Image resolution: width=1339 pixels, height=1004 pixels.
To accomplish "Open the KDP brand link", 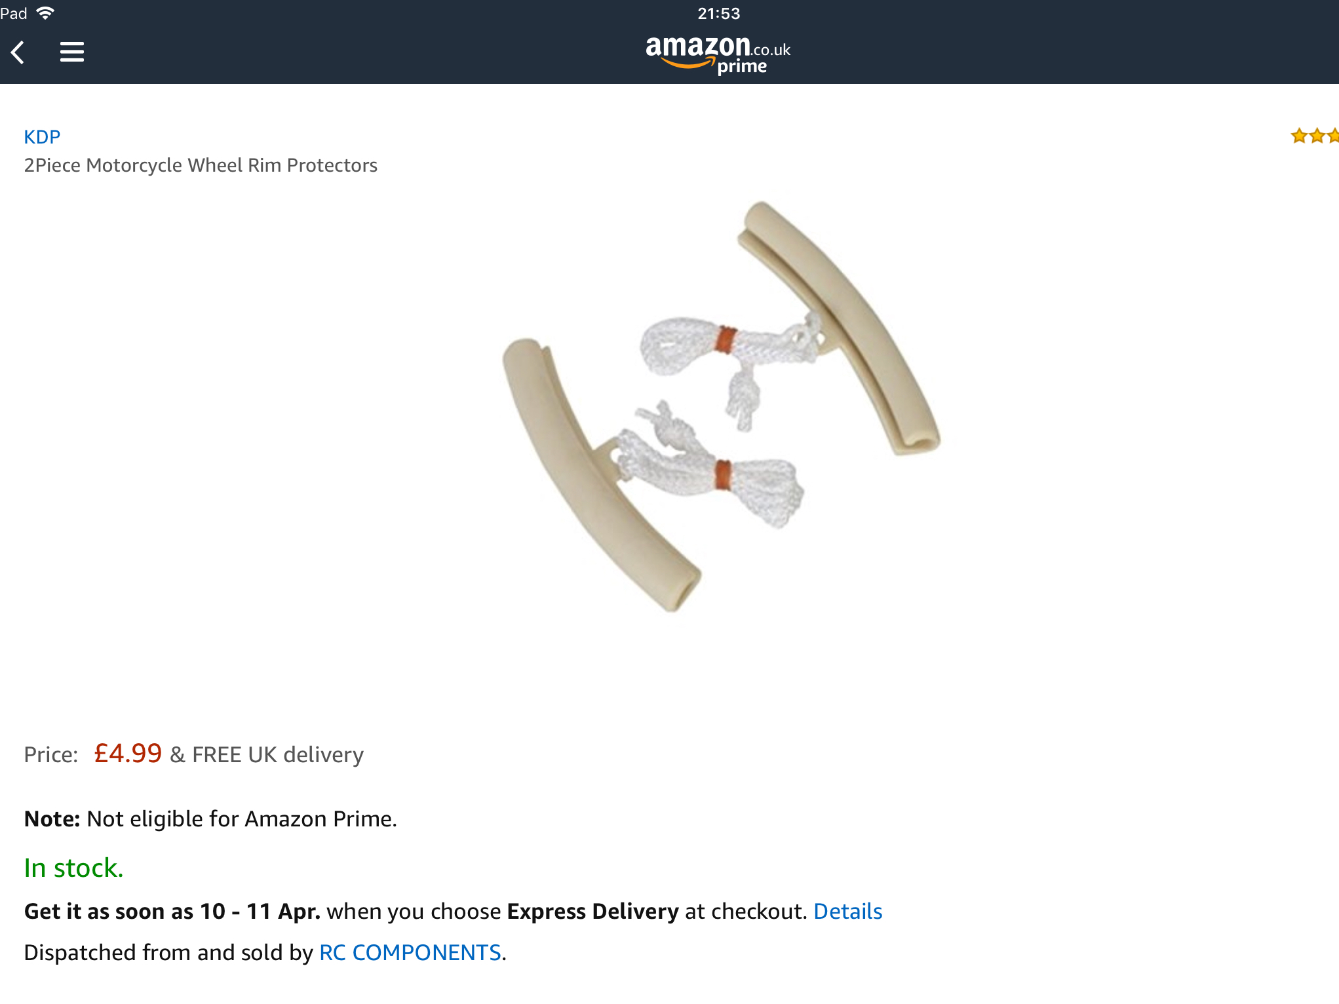I will pyautogui.click(x=42, y=137).
